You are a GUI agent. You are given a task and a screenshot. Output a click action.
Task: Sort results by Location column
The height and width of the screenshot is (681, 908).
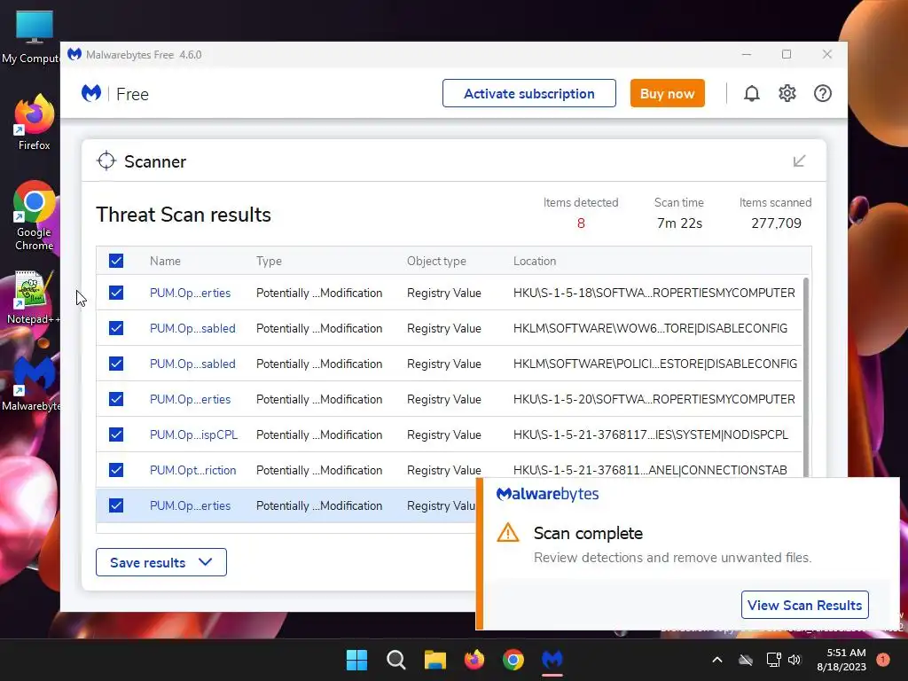tap(535, 262)
